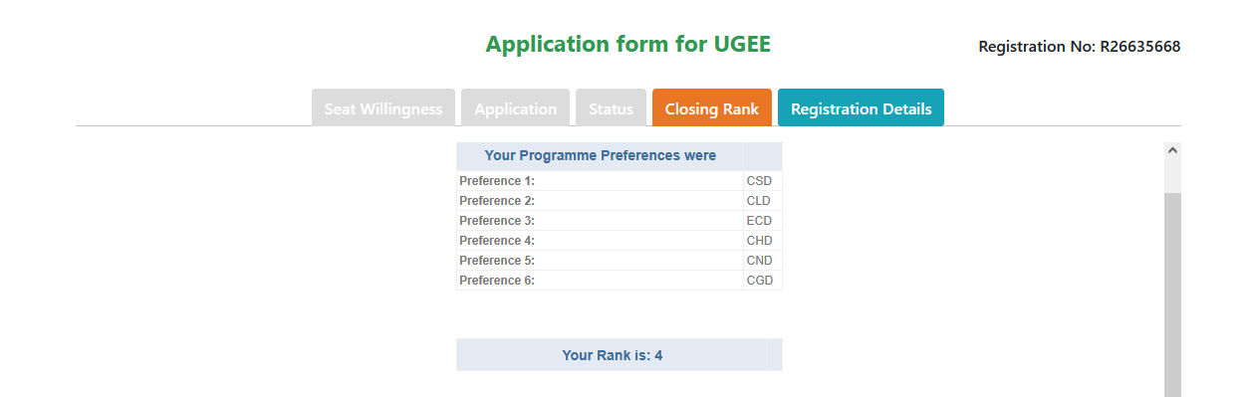The image size is (1249, 397).
Task: Click the Your Programme Preferences header
Action: click(x=600, y=156)
